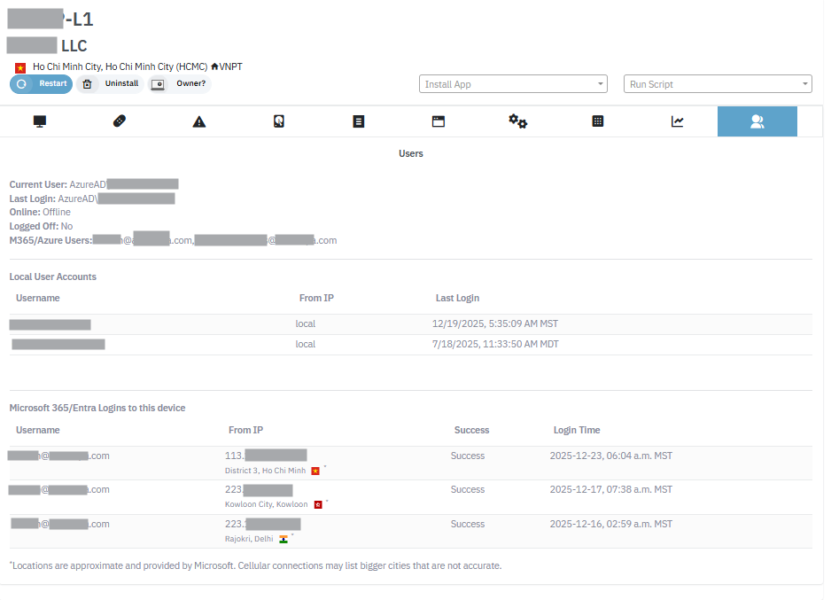Image resolution: width=831 pixels, height=600 pixels.
Task: Open the services gears icon
Action: click(518, 121)
